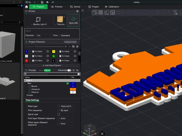Click the Sync info button

click(x=74, y=21)
